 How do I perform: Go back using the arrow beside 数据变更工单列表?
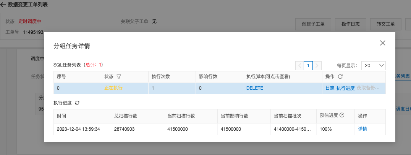pos(3,5)
